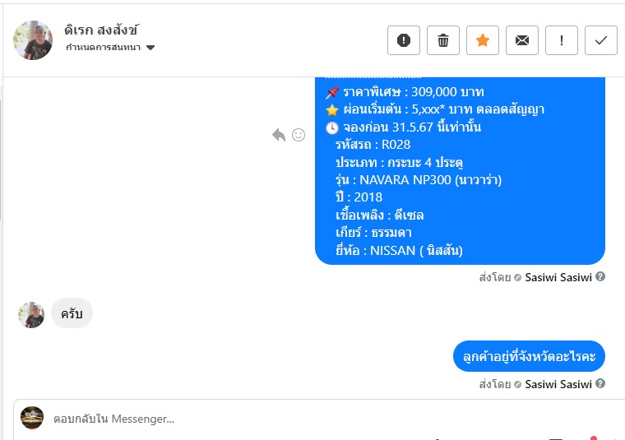
Task: Expand the กำหนดการสนทนา dropdown arrow
Action: point(150,48)
